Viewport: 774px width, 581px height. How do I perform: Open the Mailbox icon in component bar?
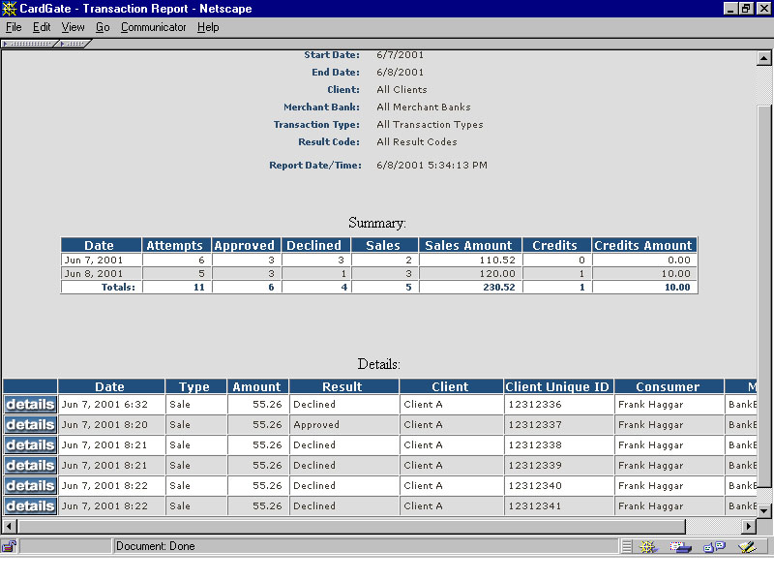tap(680, 546)
